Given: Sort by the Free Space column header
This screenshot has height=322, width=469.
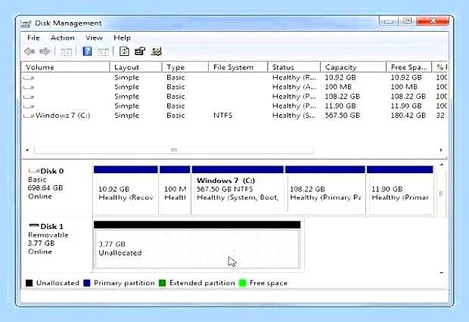Looking at the screenshot, I should [409, 67].
